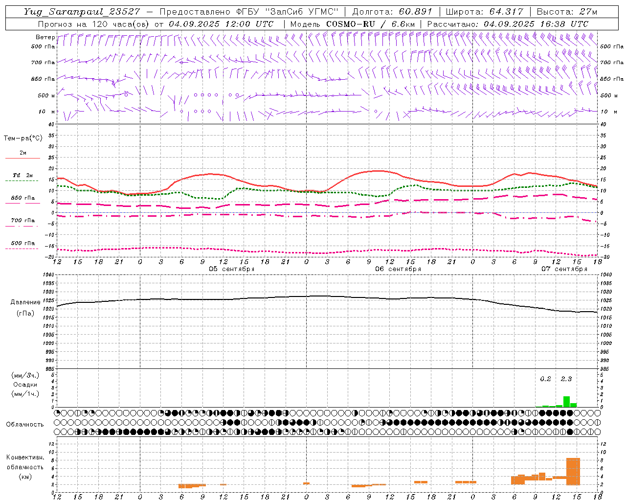
Task: Click the left 700 гПа wind level label
Action: pyautogui.click(x=43, y=63)
